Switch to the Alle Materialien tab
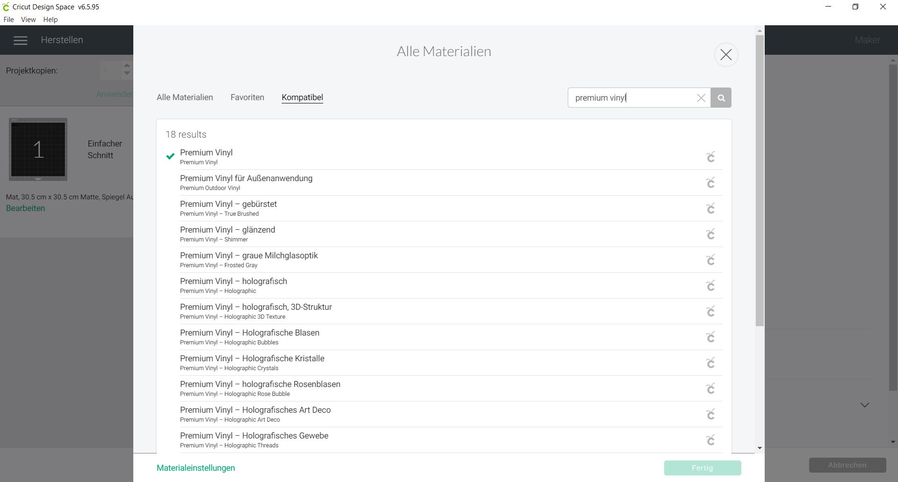 coord(185,97)
